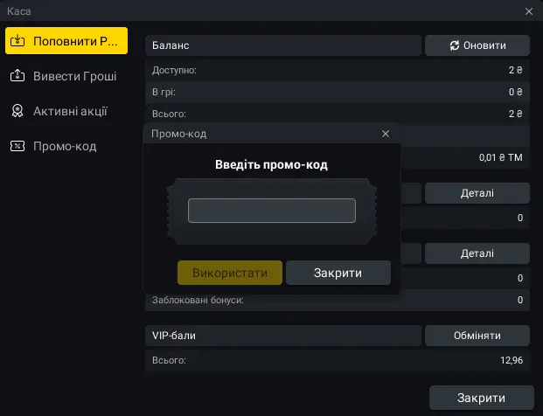Click the ribbon icon beside Активні акції
Image resolution: width=543 pixels, height=416 pixels.
17,111
